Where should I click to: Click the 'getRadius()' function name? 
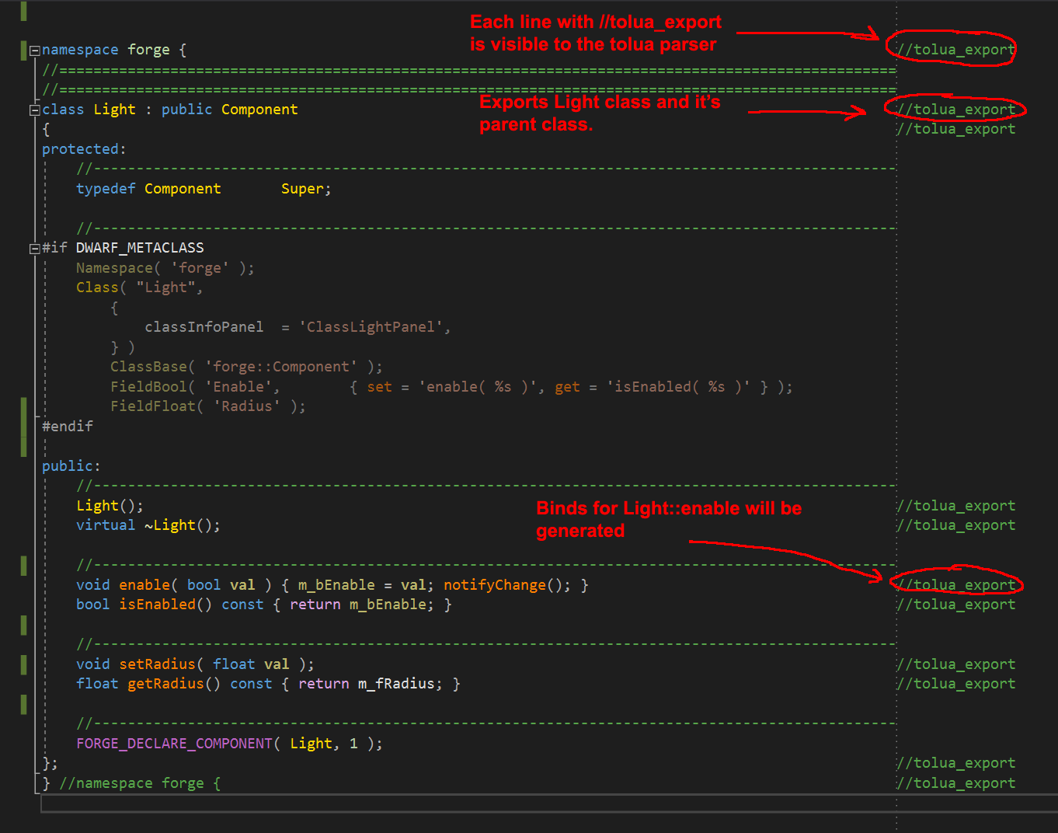[x=174, y=684]
